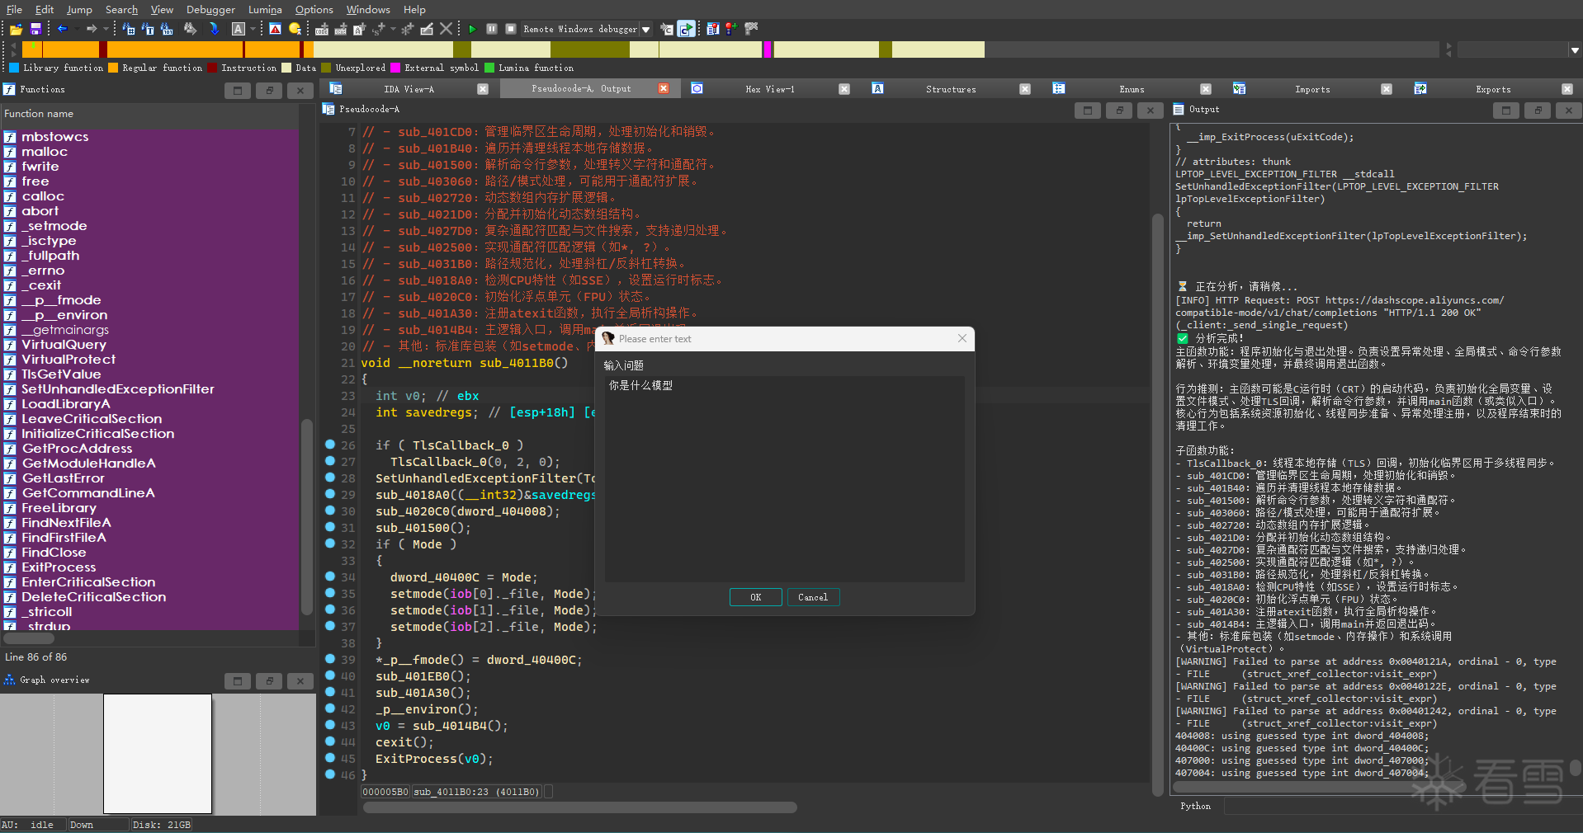Click the graph overview white thumbnail
Screen dimensions: 1583x833
point(158,754)
